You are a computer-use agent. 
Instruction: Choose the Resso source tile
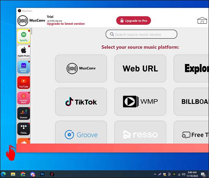pos(140,132)
